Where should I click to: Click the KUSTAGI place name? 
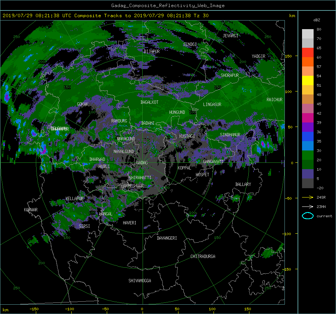coord(187,136)
